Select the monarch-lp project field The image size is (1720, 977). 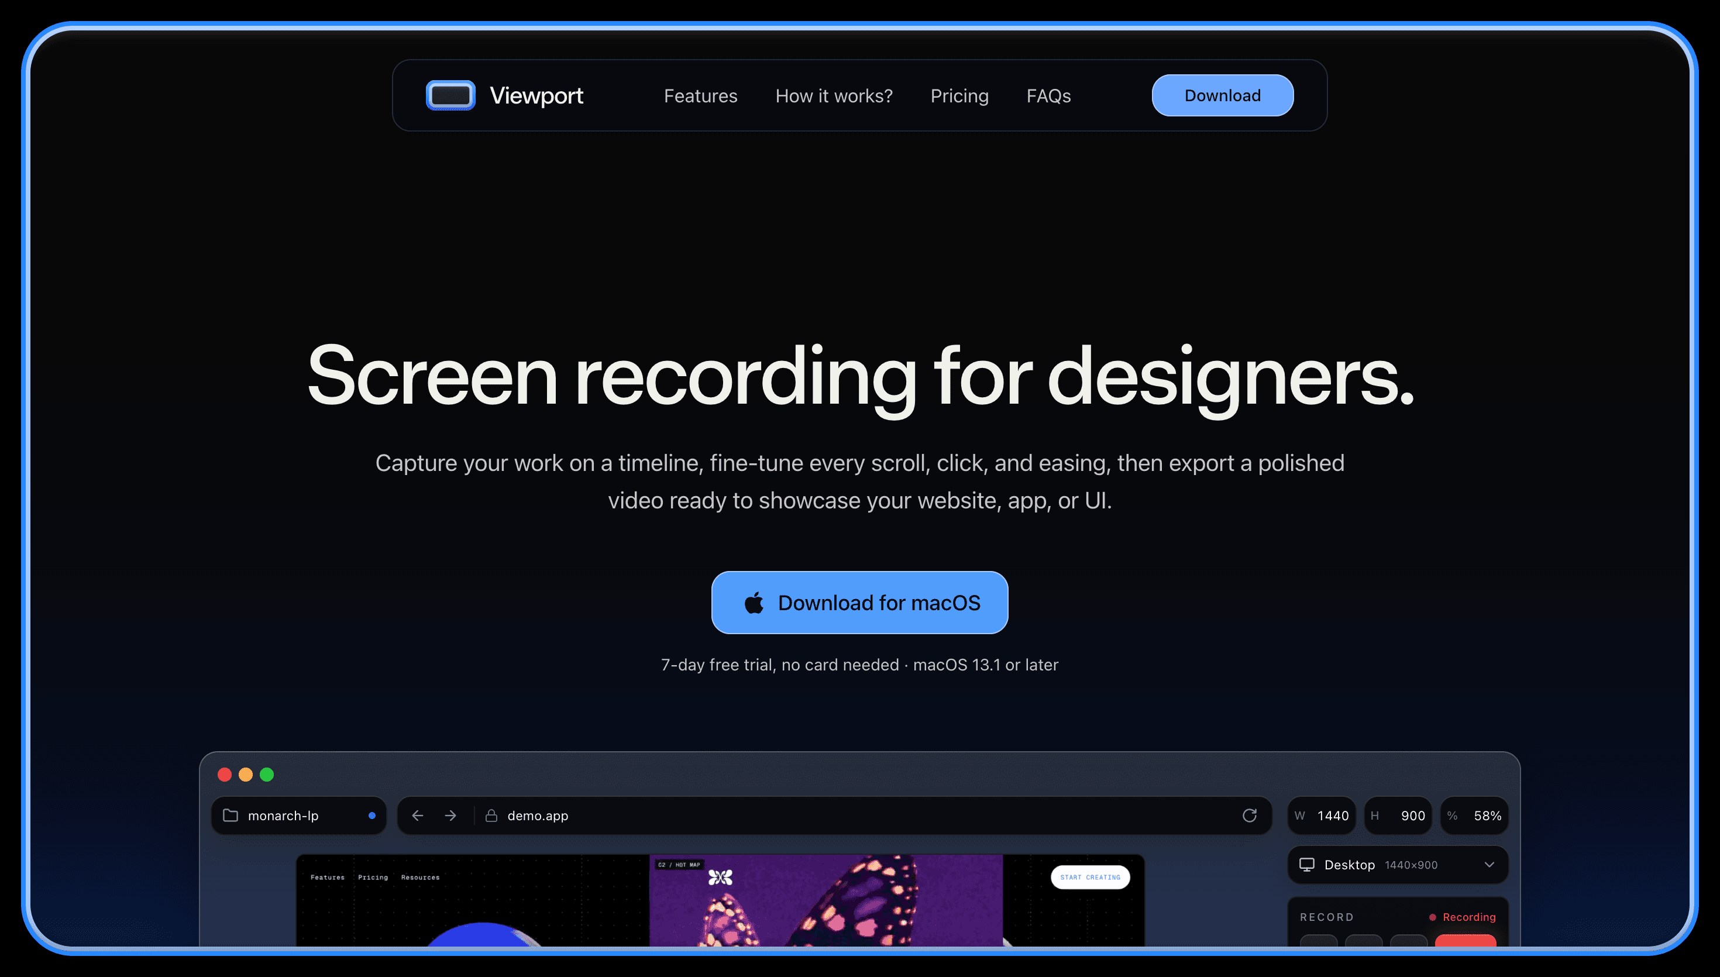(x=298, y=816)
